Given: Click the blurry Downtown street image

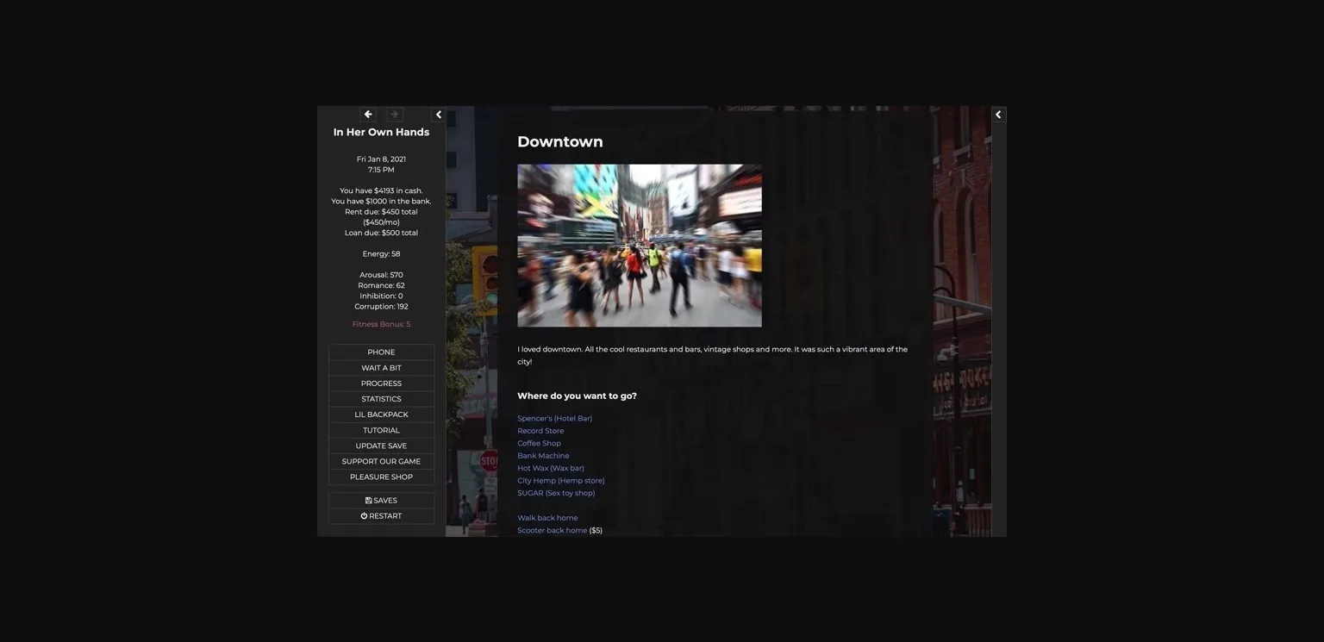Looking at the screenshot, I should click(639, 246).
